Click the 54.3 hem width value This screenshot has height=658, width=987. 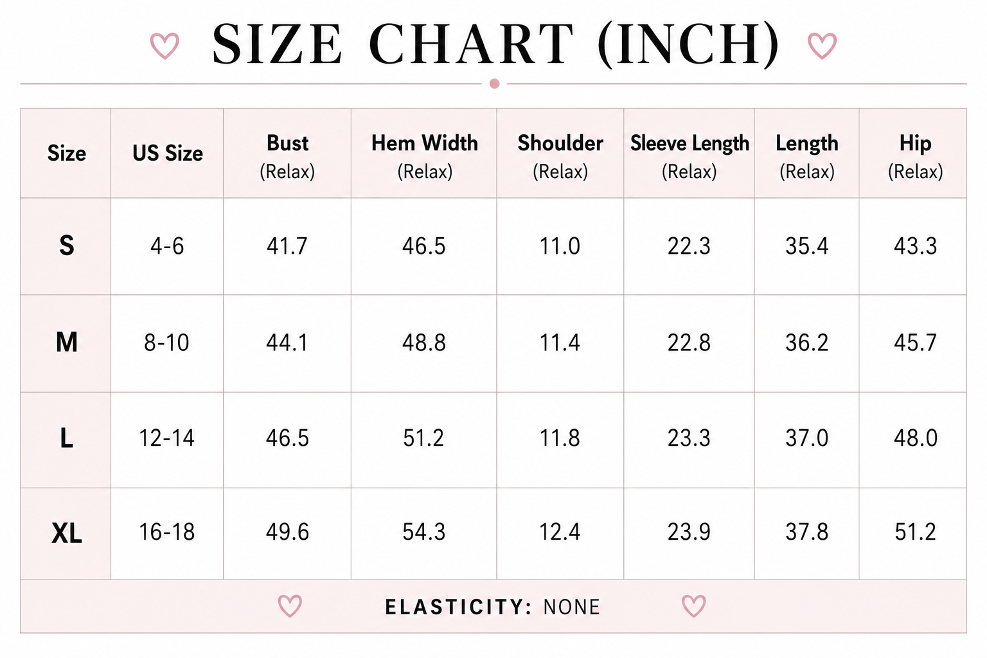point(424,532)
